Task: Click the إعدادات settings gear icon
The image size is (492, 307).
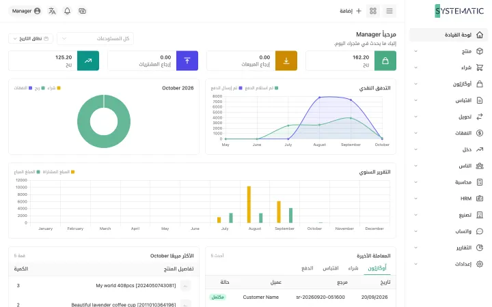Action: (480, 264)
